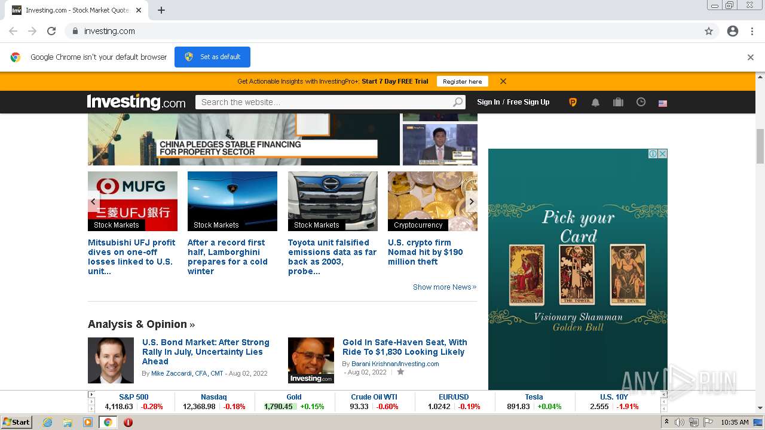Open S&P 500 in the ticker bar

[x=134, y=397]
